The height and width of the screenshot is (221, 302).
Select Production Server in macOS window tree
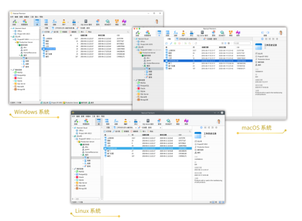pos(147,52)
